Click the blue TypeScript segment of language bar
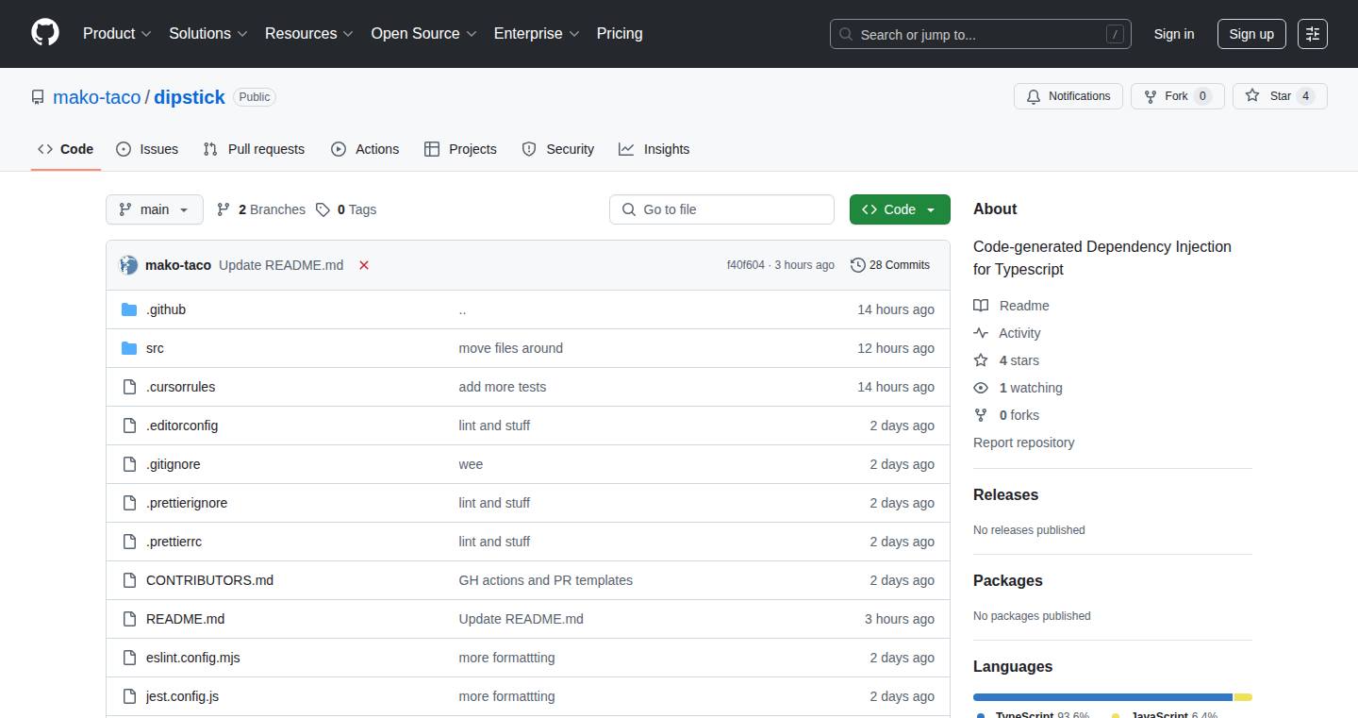This screenshot has height=718, width=1358. point(1102,697)
